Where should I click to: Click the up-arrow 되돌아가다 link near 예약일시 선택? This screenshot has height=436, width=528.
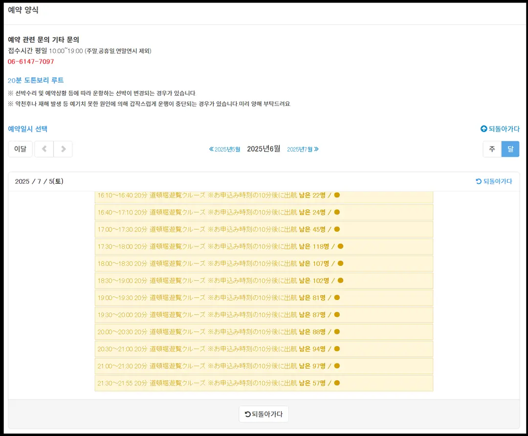point(500,129)
